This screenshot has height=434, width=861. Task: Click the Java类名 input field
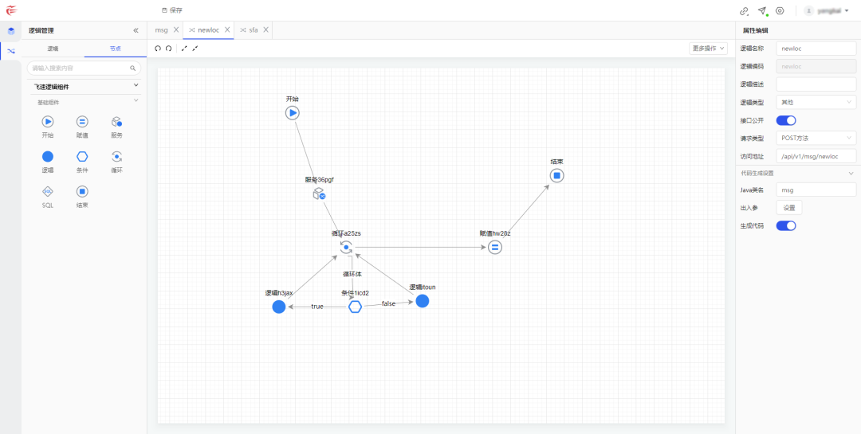(816, 190)
